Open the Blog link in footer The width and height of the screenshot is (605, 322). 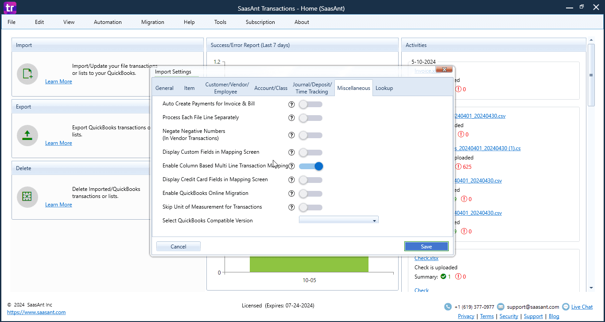[x=554, y=316]
